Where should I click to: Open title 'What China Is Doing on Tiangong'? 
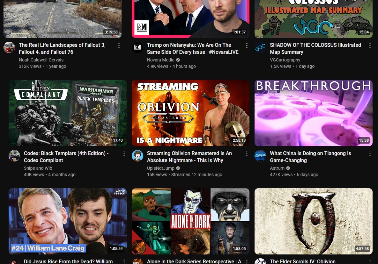(x=310, y=157)
